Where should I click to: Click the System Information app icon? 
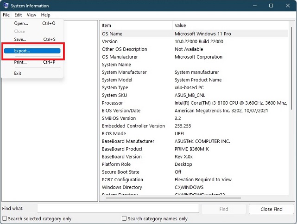coord(6,6)
